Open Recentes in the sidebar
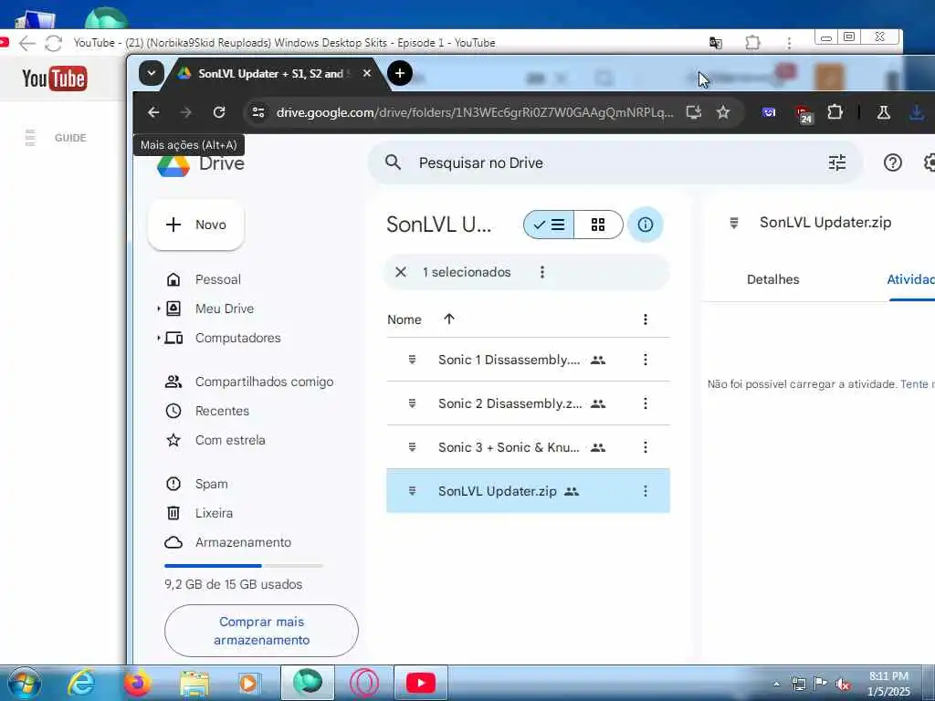 click(222, 412)
